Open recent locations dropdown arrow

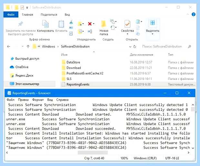23,46
